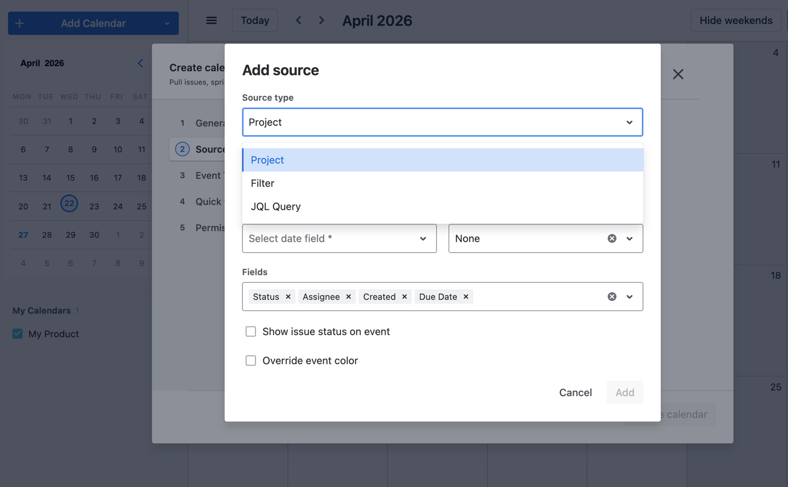Cancel the Add source dialog
Screen dimensions: 788x487
tap(575, 393)
